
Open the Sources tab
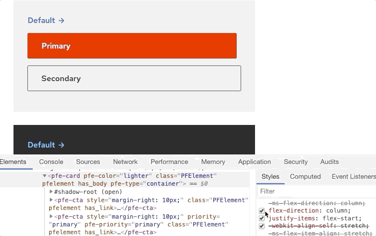pos(88,162)
